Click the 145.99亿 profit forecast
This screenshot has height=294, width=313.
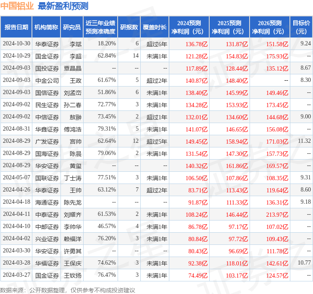[x=237, y=93]
